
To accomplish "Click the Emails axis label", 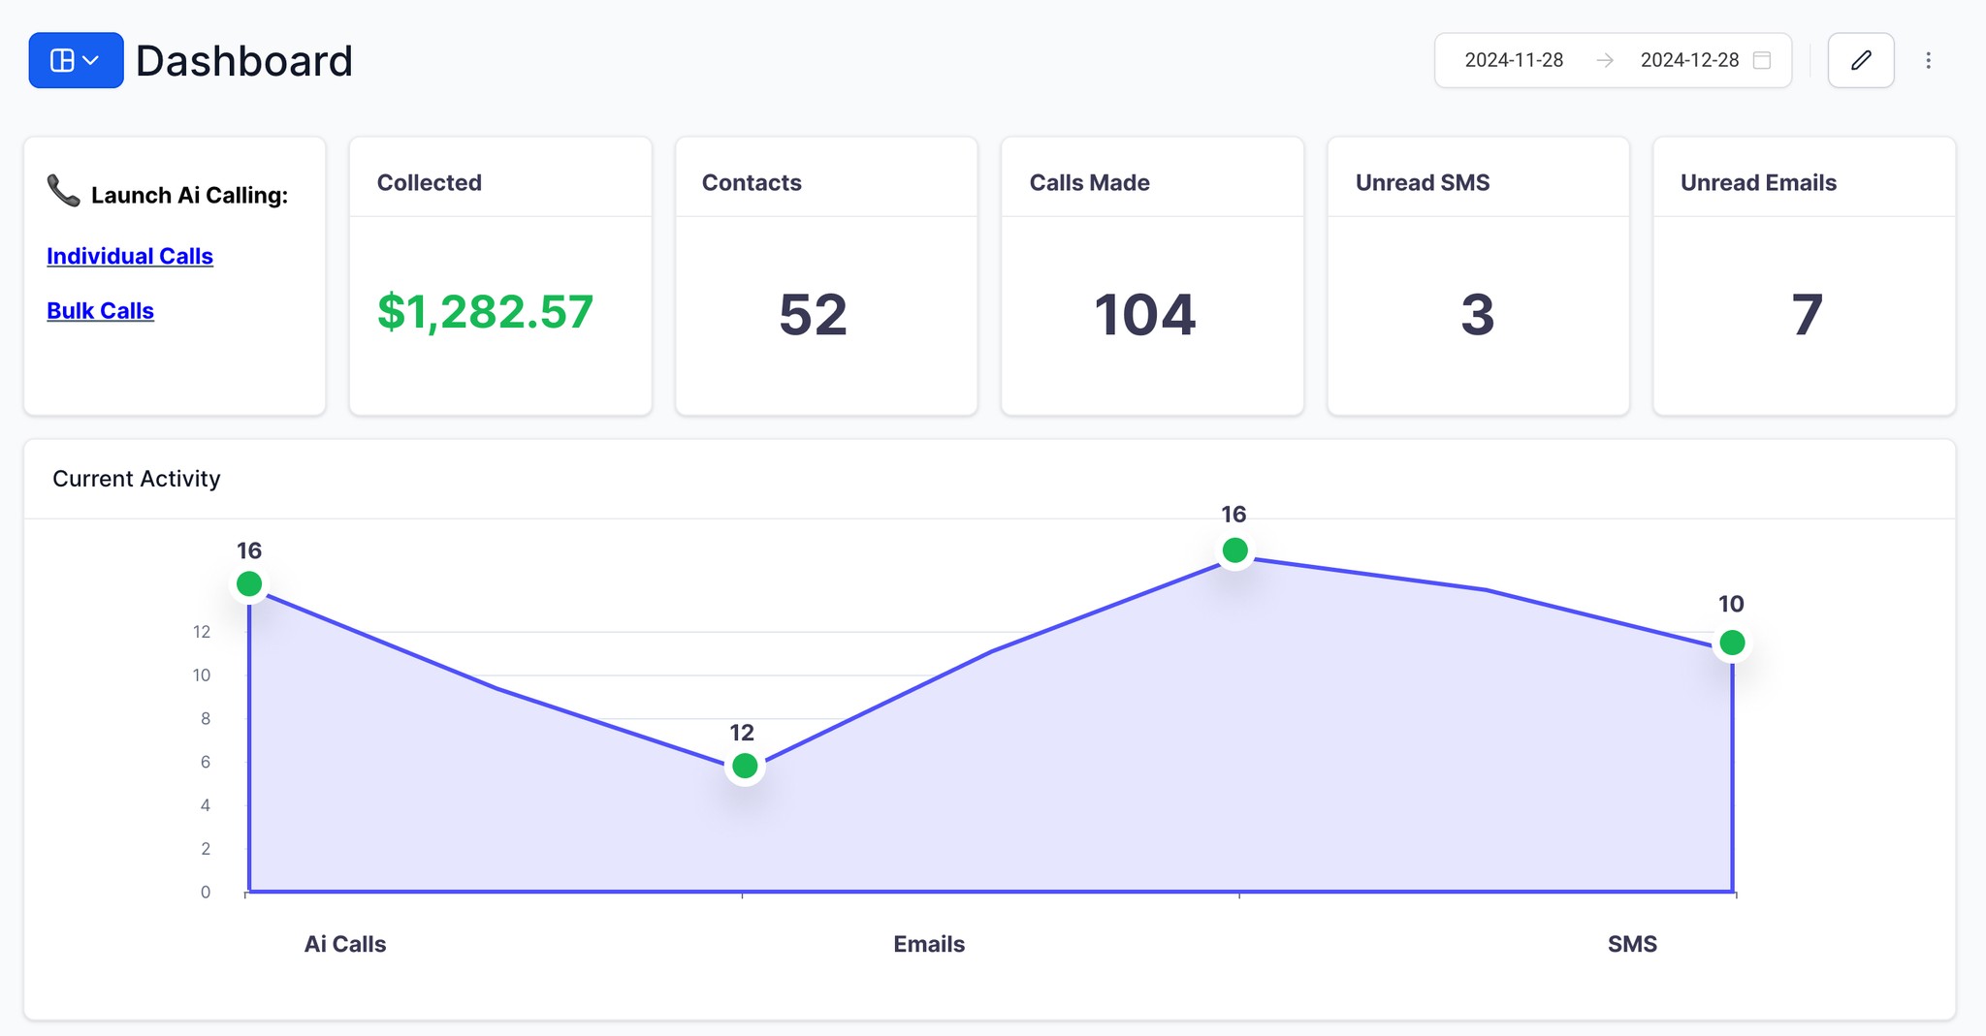I will click(x=929, y=944).
